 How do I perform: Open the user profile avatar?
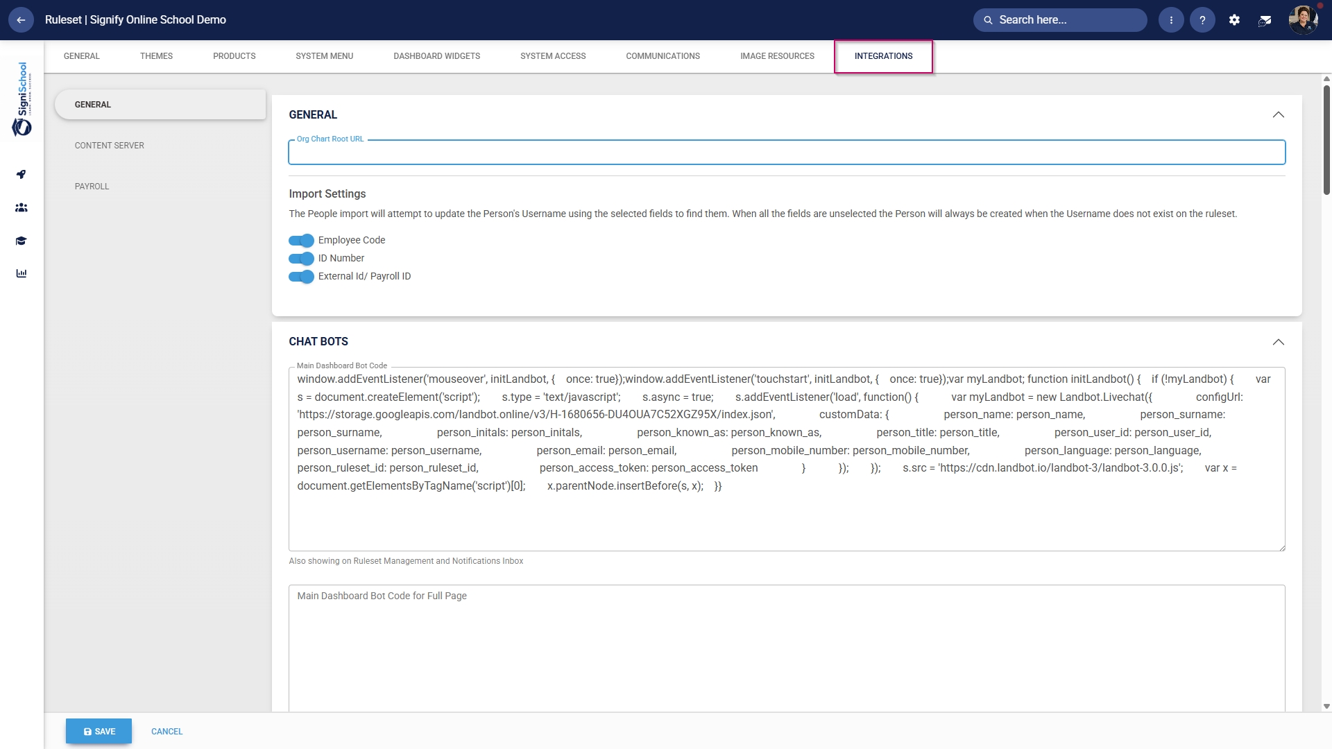click(1303, 20)
